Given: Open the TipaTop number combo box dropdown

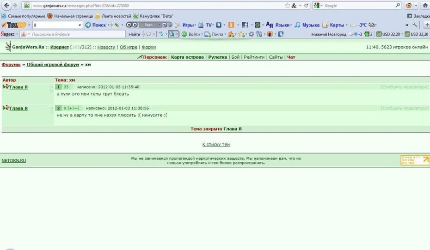Looking at the screenshot, I should point(80,25).
